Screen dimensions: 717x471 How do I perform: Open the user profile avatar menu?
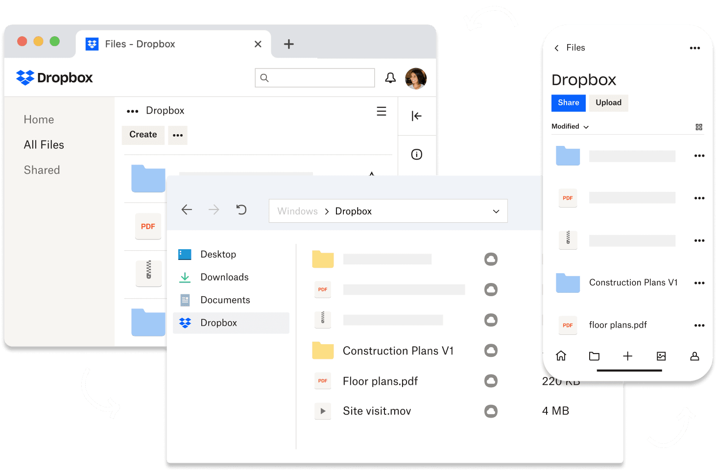(x=416, y=78)
